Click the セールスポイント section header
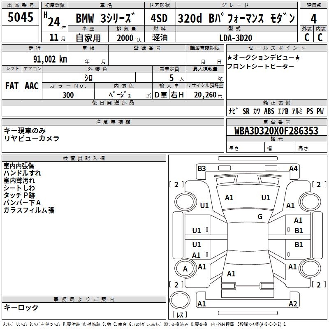 tap(276, 48)
